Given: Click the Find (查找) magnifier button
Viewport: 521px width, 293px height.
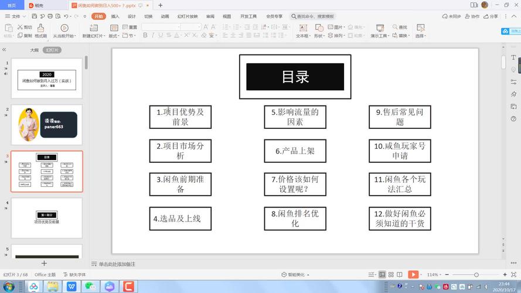Looking at the screenshot, I should pos(400,27).
